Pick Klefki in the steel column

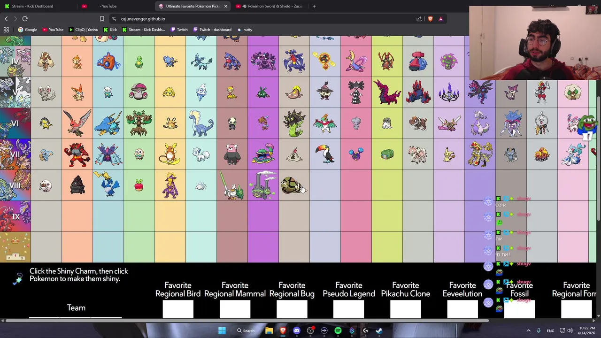tap(542, 123)
